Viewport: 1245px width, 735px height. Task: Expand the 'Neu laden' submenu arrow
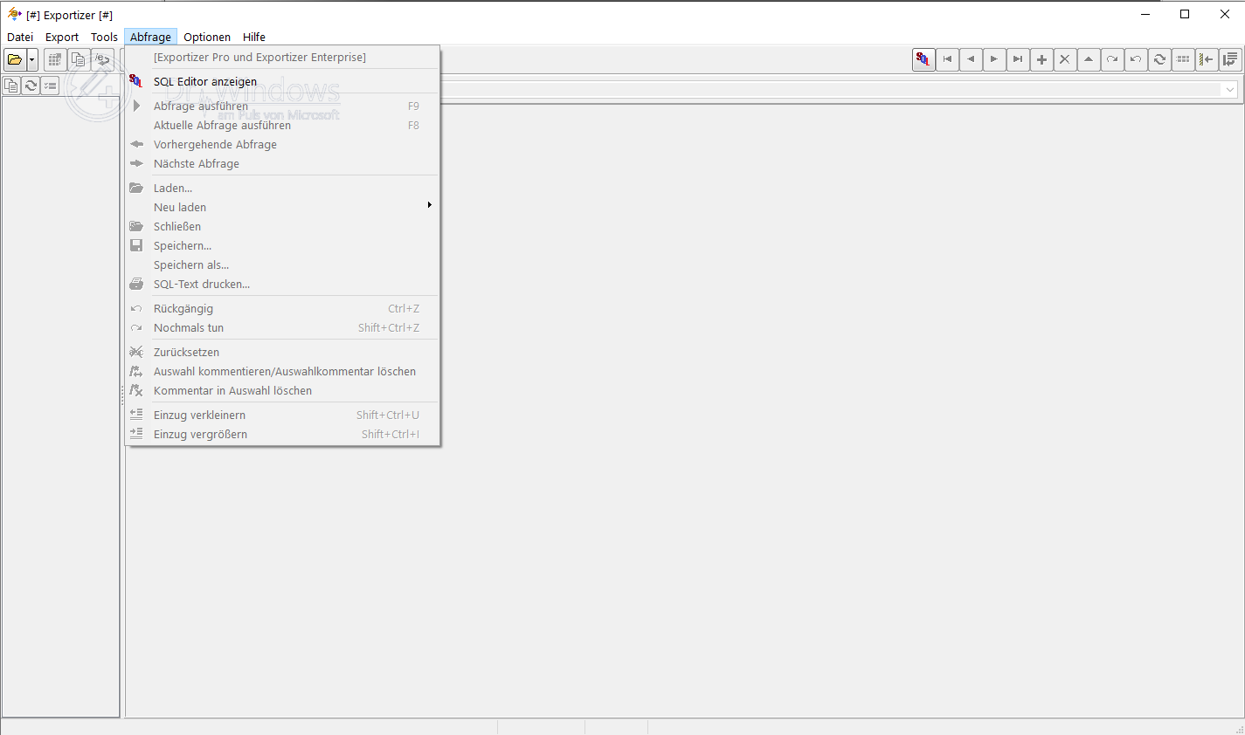[429, 205]
